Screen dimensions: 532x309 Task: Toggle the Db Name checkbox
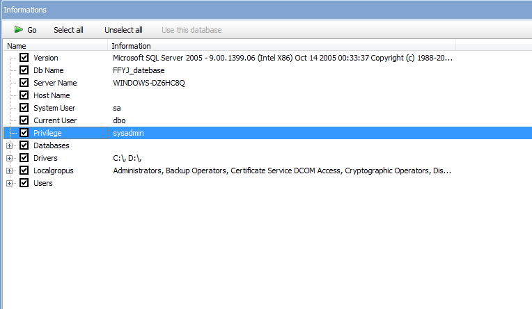24,70
